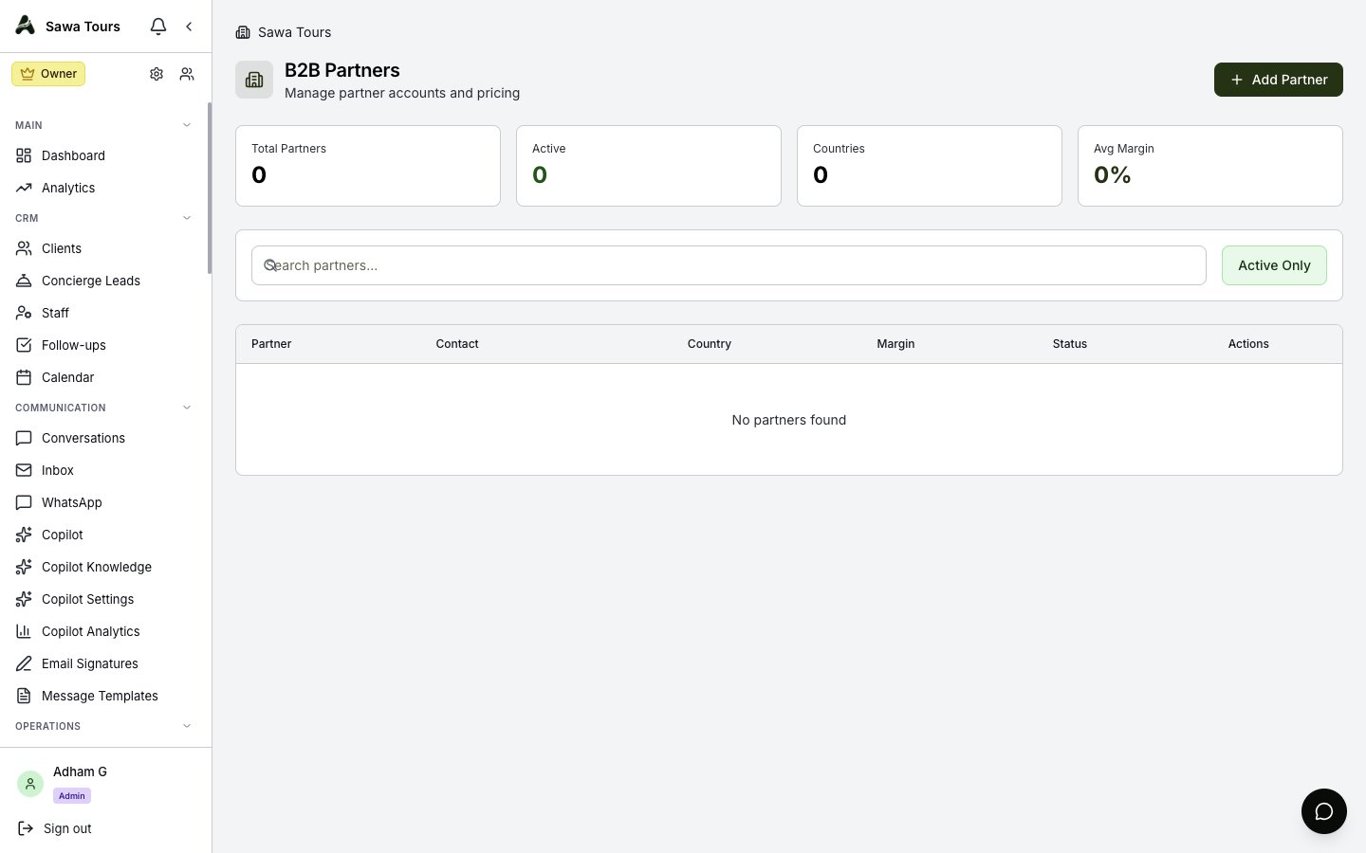The image size is (1366, 853).
Task: Toggle the Active Only filter
Action: (1274, 265)
